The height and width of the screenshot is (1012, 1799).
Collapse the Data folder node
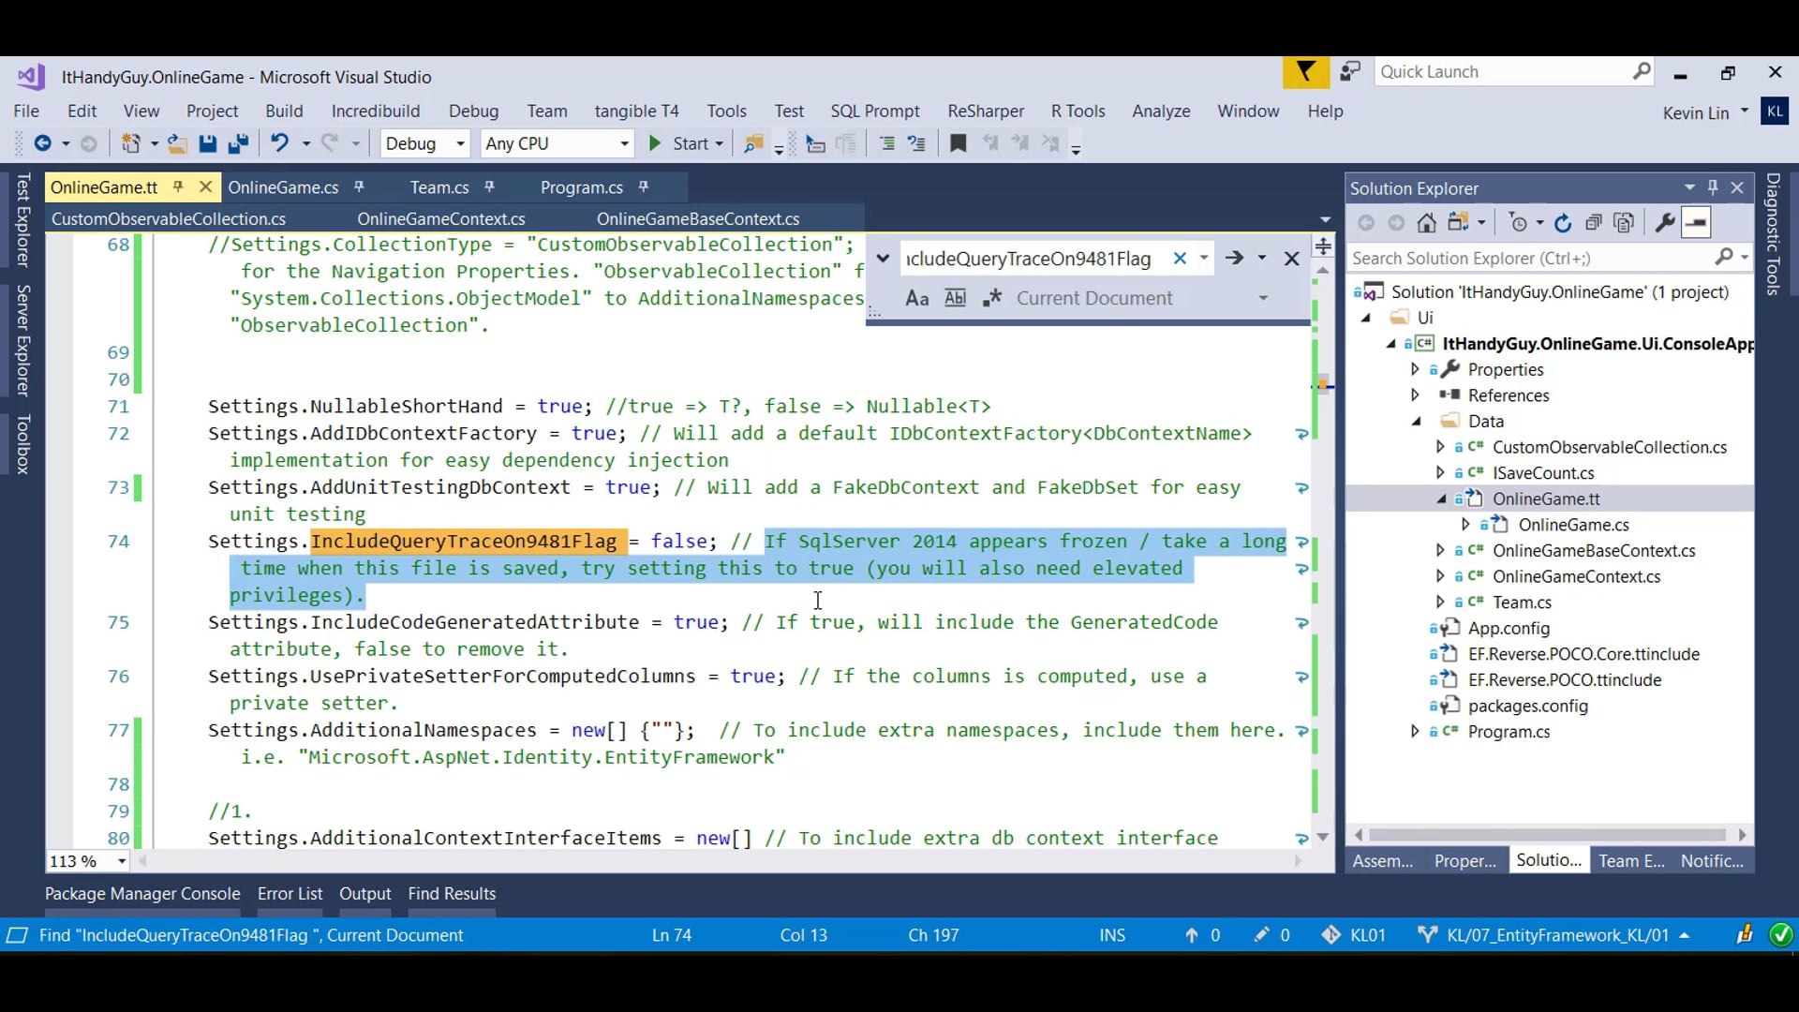(x=1417, y=422)
